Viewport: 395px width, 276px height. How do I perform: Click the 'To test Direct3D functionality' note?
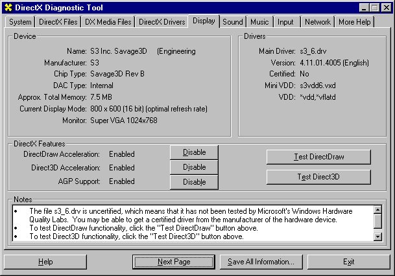tap(136, 236)
